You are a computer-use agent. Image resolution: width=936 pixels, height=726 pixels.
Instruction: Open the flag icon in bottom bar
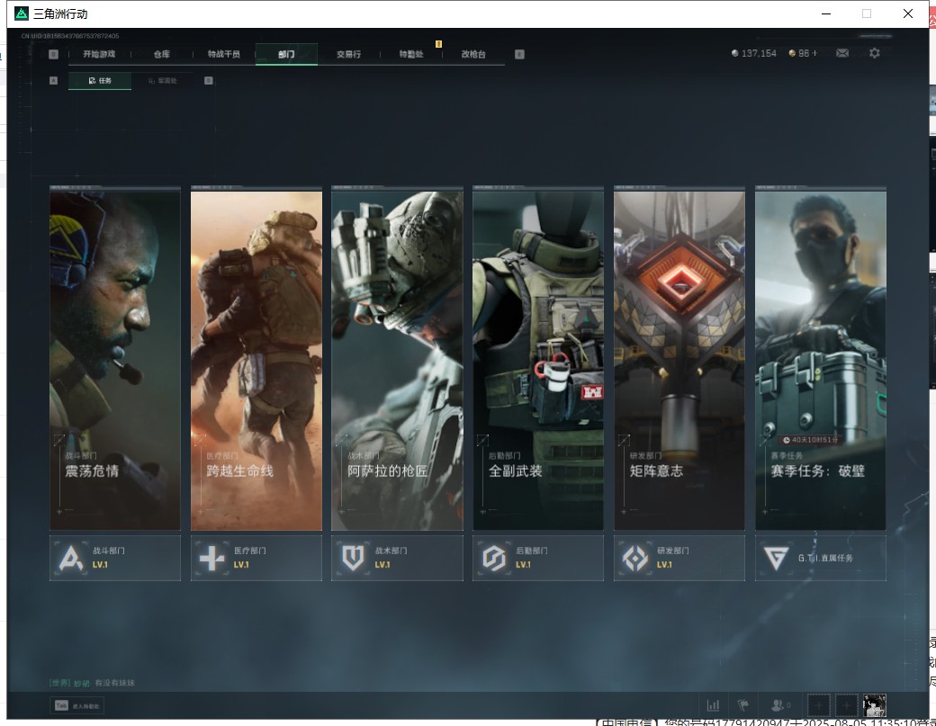tap(743, 705)
